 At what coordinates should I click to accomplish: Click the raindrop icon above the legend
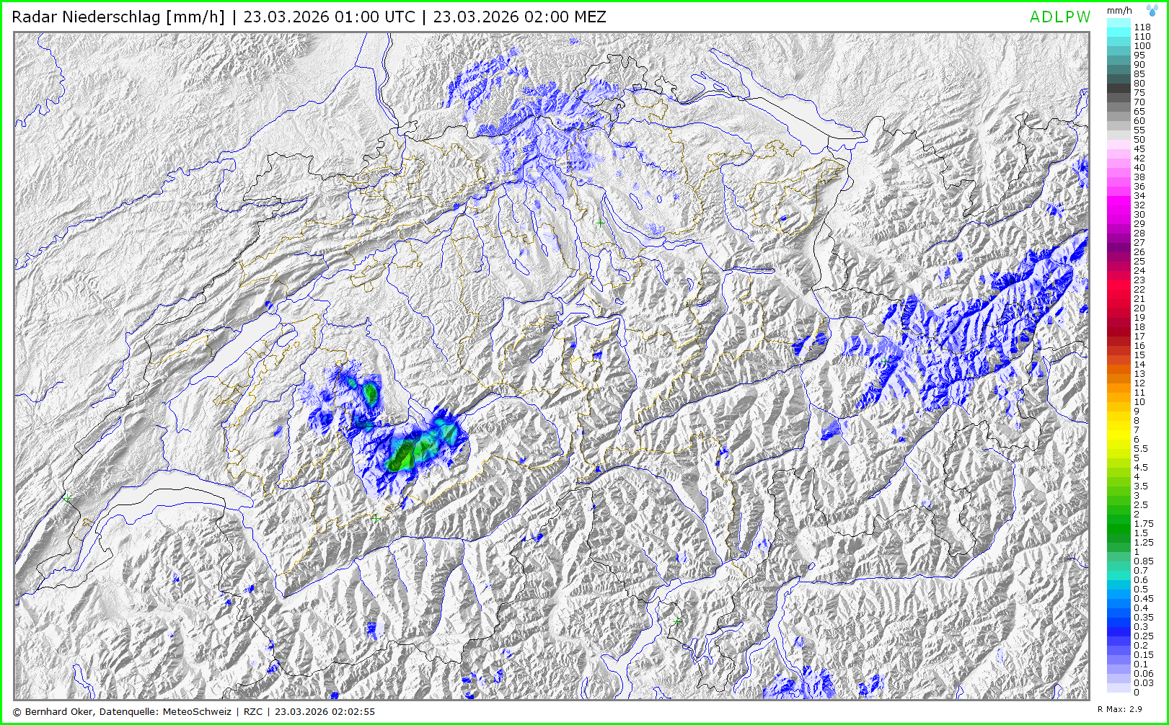(x=1152, y=11)
